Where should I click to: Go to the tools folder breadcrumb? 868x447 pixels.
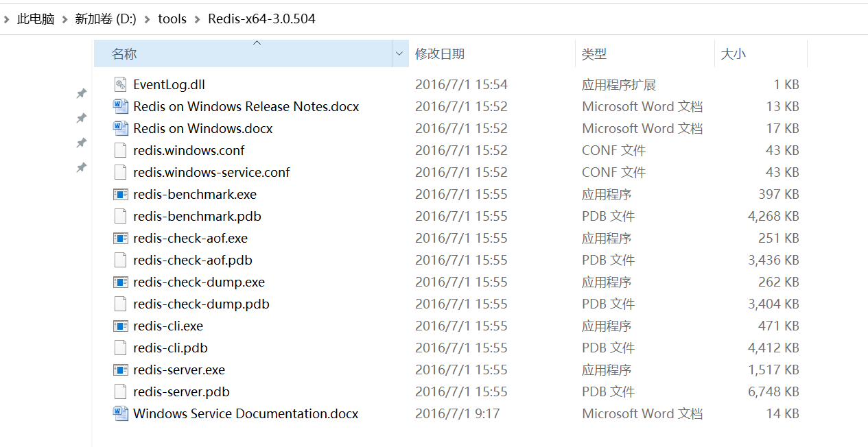[172, 19]
